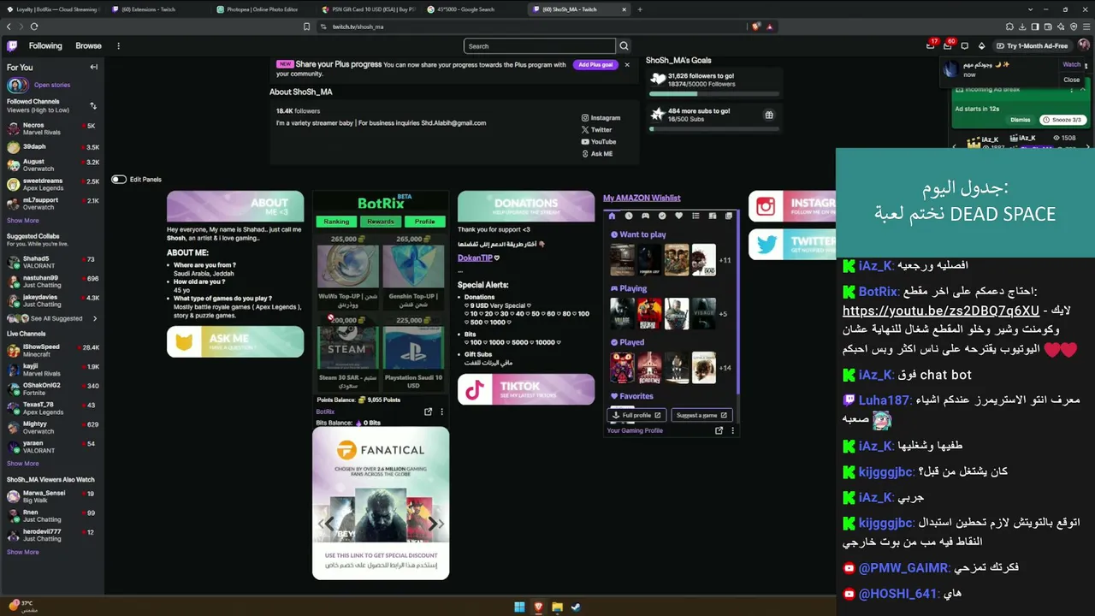
Task: Select the gamepad icon in gaming profile
Action: coord(646,216)
